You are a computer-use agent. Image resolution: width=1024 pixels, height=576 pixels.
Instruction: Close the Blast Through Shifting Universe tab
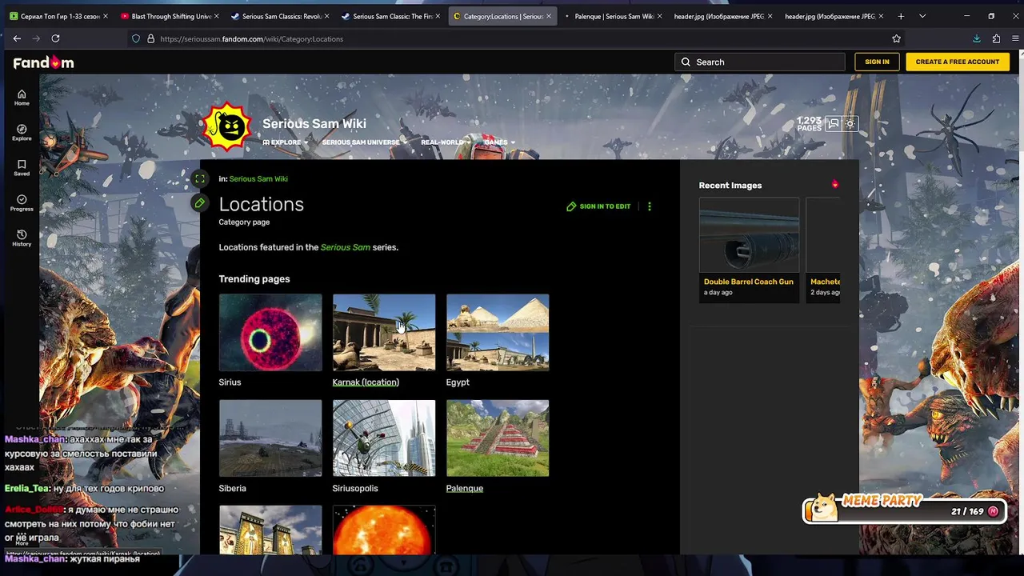pos(216,16)
